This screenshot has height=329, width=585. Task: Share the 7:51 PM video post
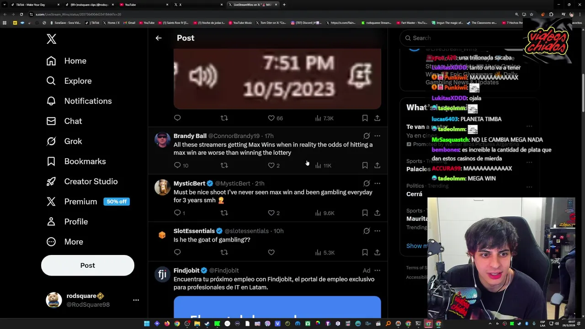coord(377,118)
